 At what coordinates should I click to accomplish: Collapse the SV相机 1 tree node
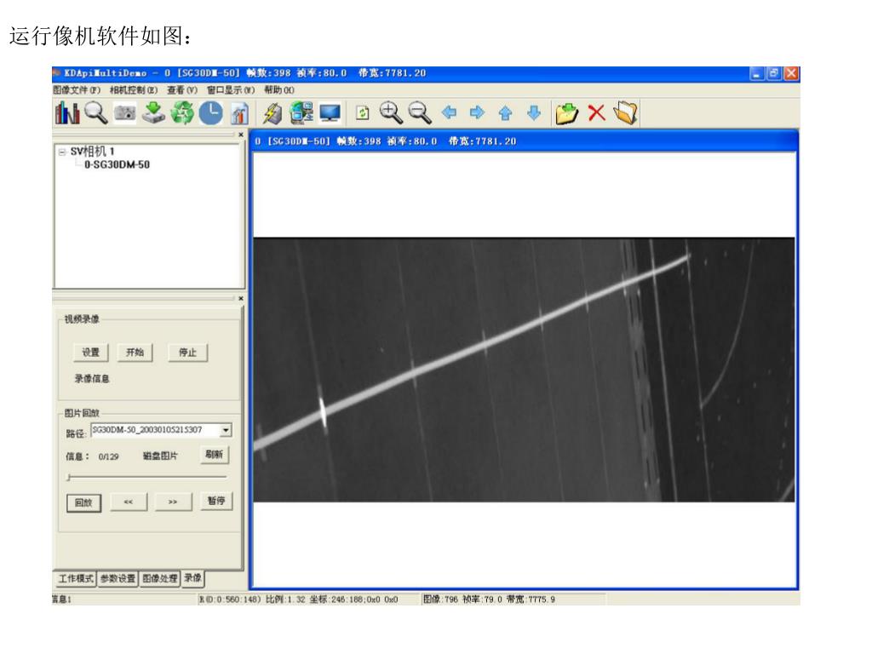click(62, 152)
